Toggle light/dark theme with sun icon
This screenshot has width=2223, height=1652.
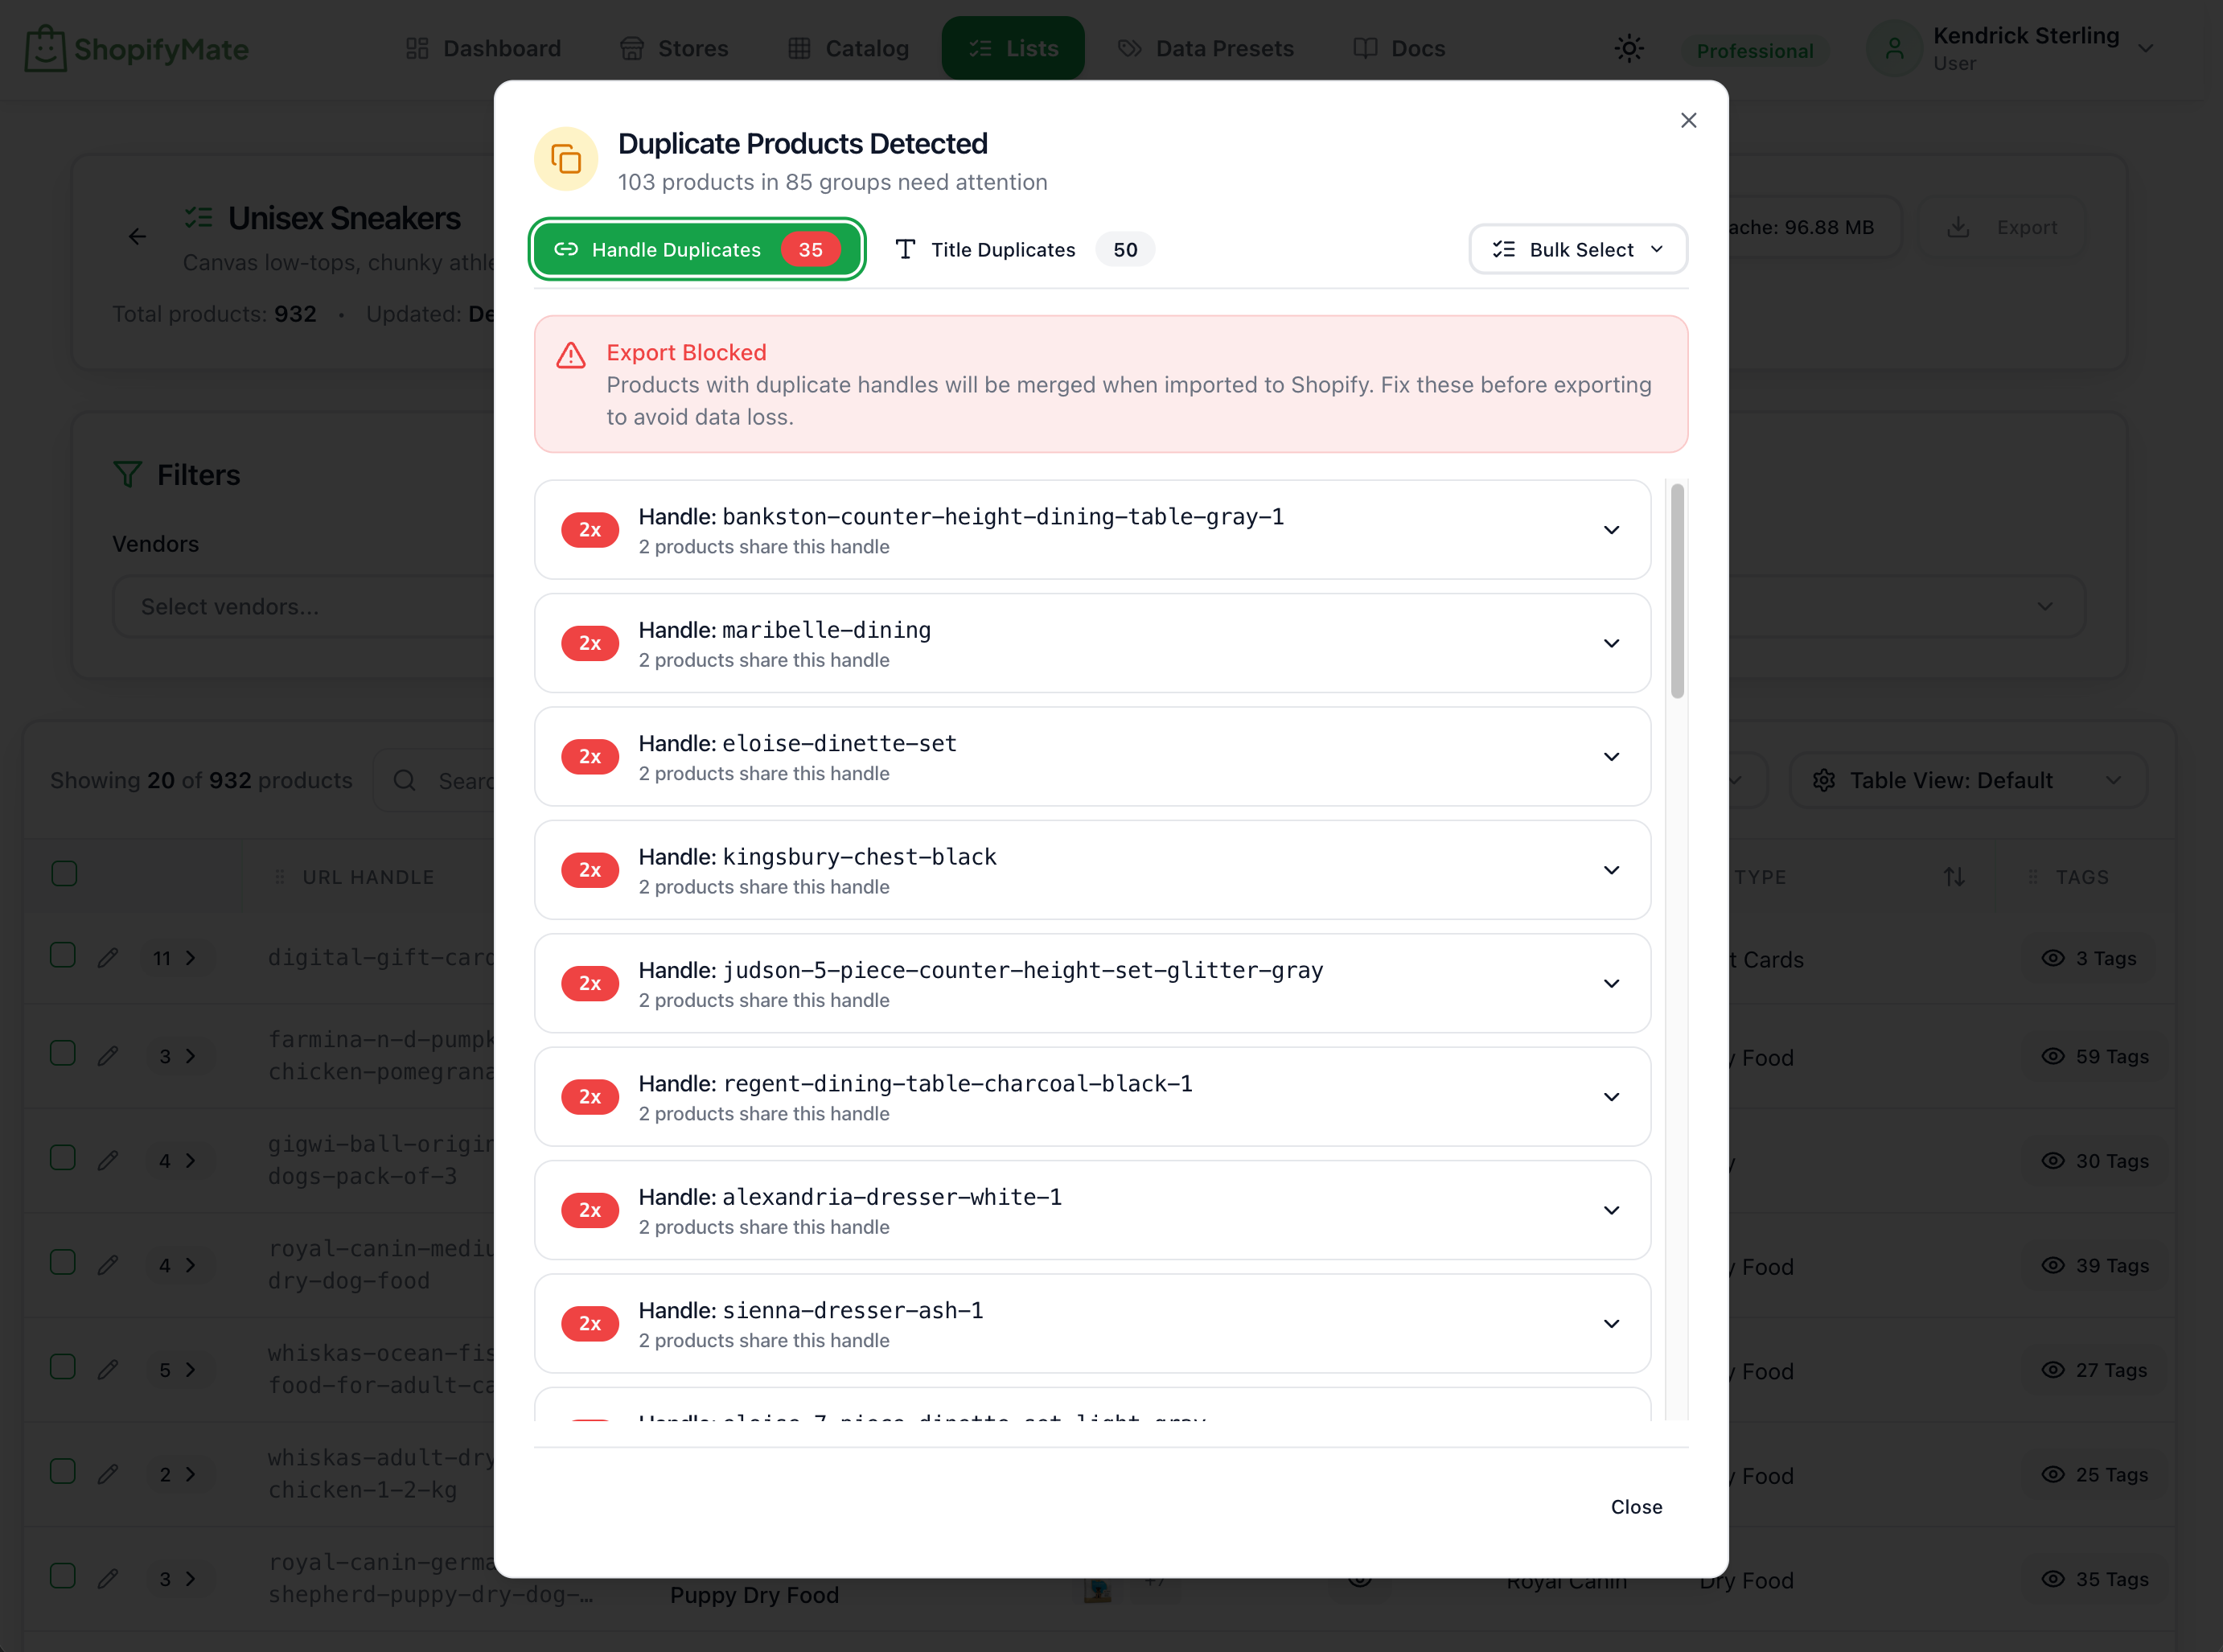pos(1629,47)
